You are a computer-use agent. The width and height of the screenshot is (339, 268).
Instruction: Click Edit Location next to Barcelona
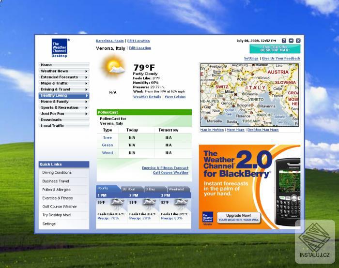[139, 41]
